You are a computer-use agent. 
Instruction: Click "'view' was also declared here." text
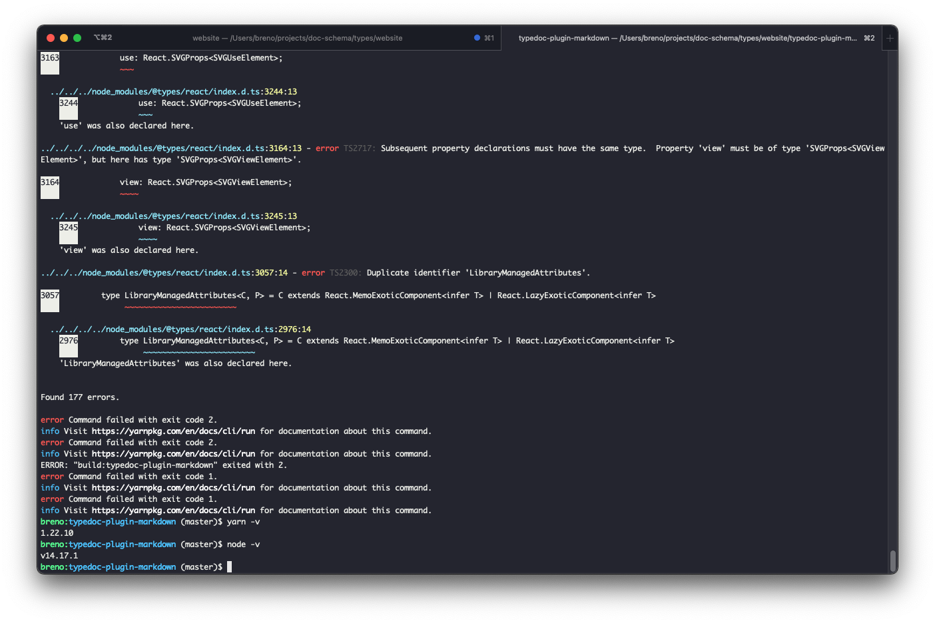(x=129, y=250)
